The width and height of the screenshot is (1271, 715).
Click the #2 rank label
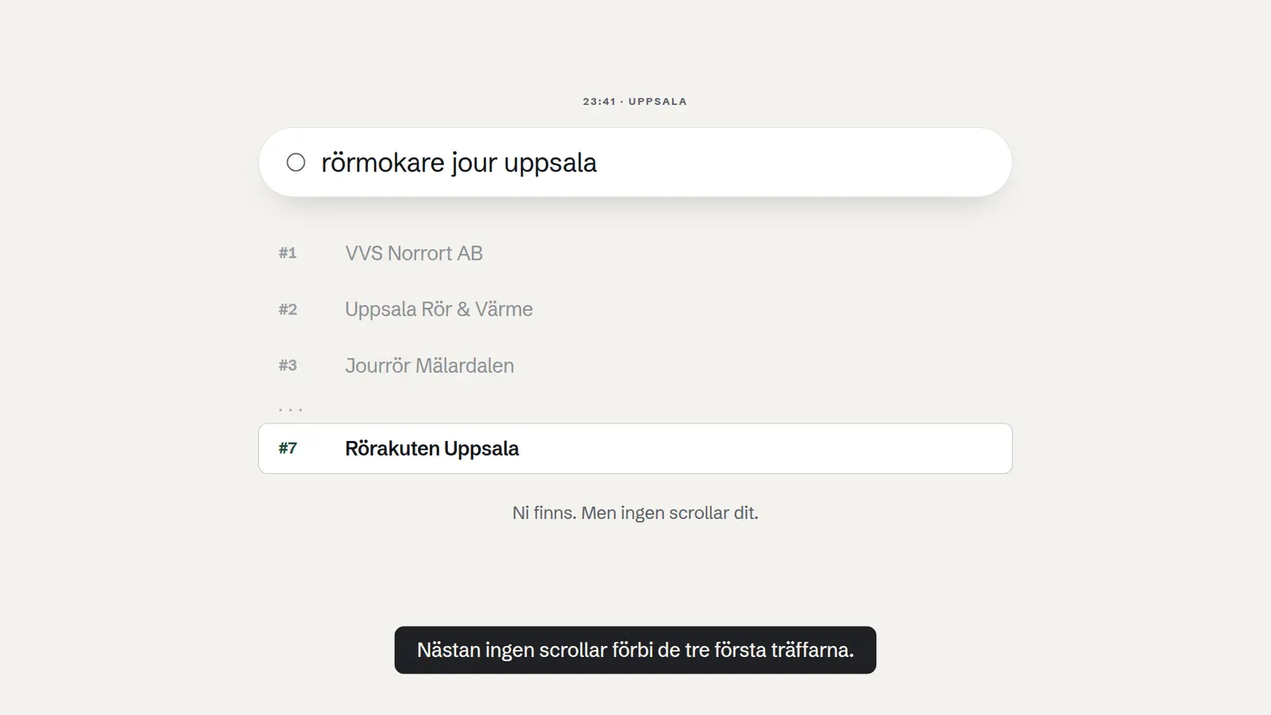point(288,309)
